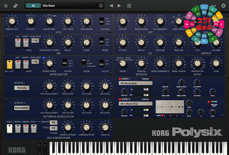Click the UNISON DETUNE knob

68,128
